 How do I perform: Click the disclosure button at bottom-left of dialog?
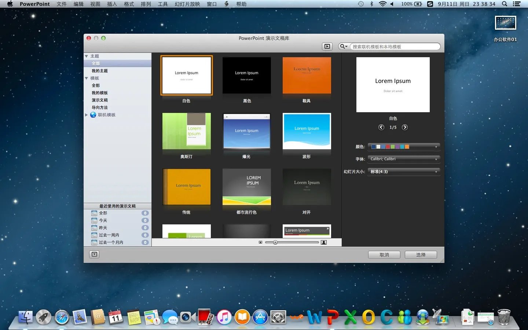point(94,254)
